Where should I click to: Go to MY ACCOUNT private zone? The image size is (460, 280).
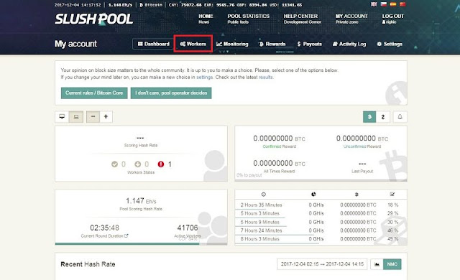351,19
